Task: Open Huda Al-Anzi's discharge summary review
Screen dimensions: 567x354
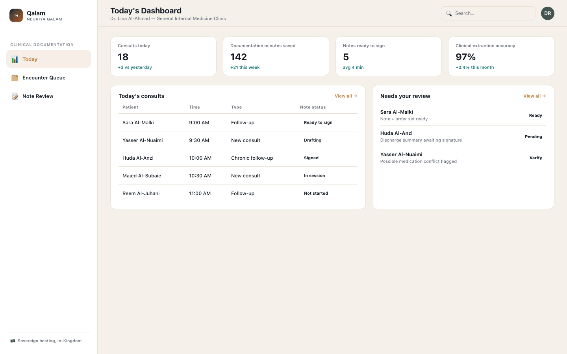Action: point(463,136)
